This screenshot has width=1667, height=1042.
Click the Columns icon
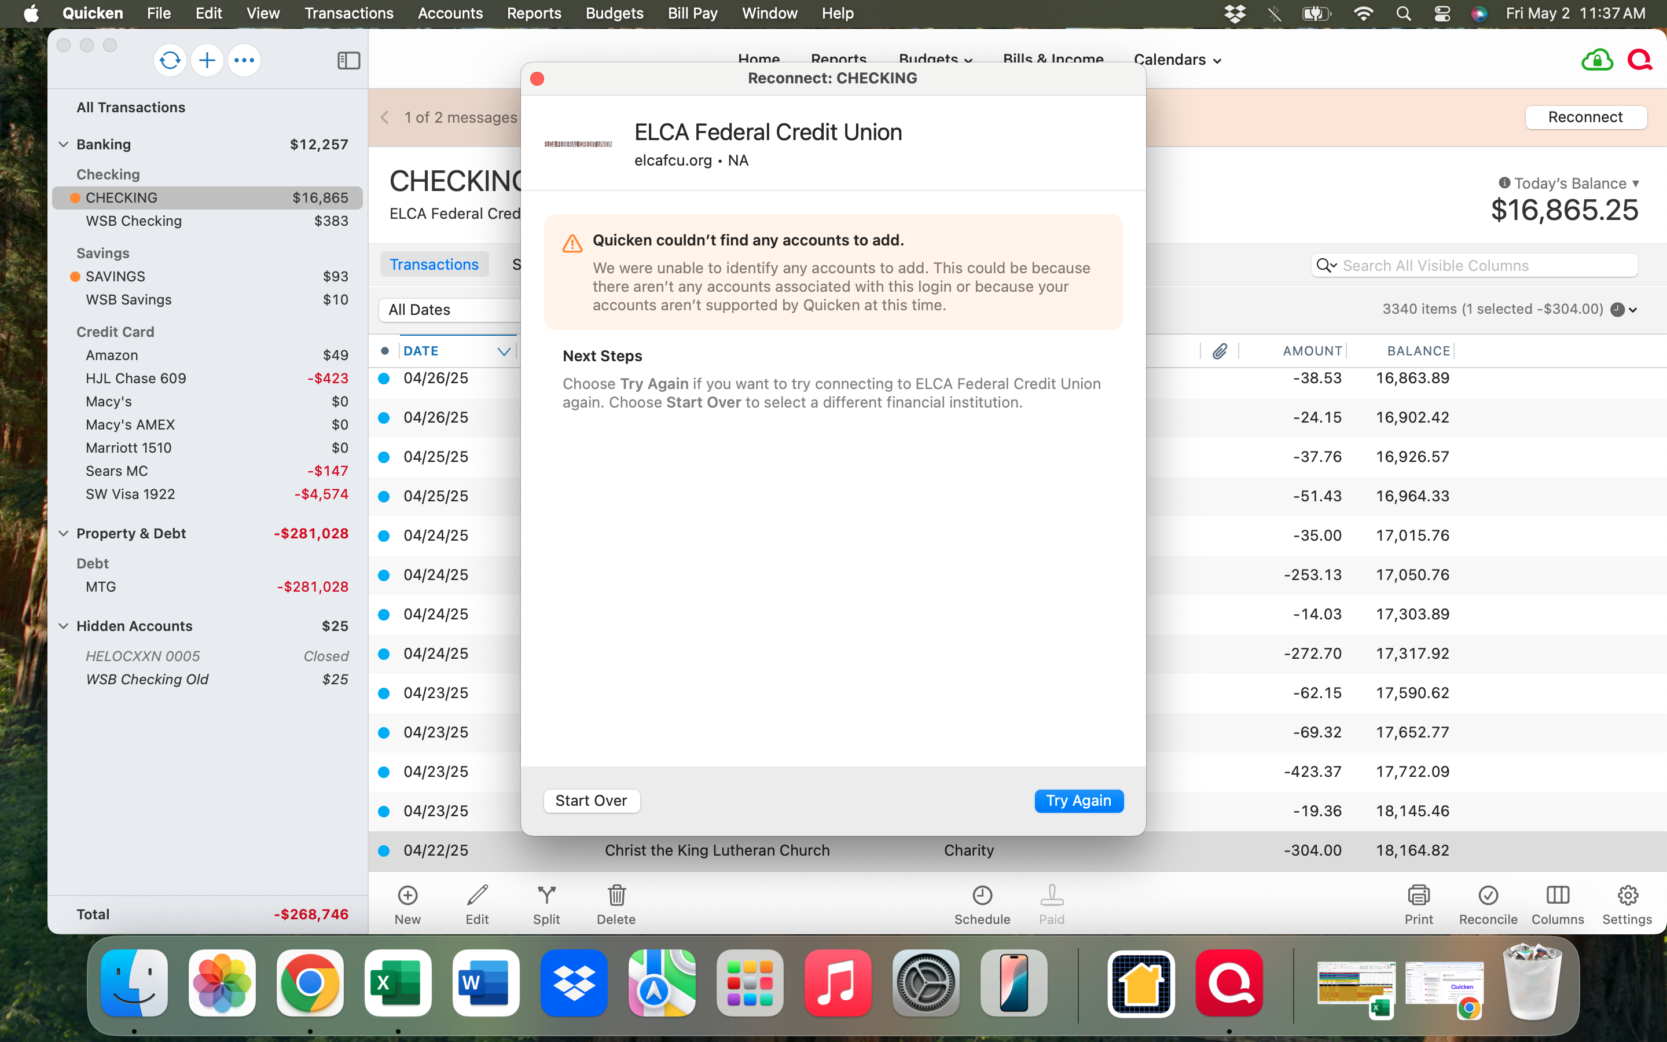click(1558, 895)
